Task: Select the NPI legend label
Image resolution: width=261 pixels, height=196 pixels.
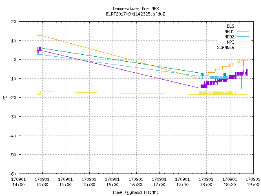Action: pos(230,42)
